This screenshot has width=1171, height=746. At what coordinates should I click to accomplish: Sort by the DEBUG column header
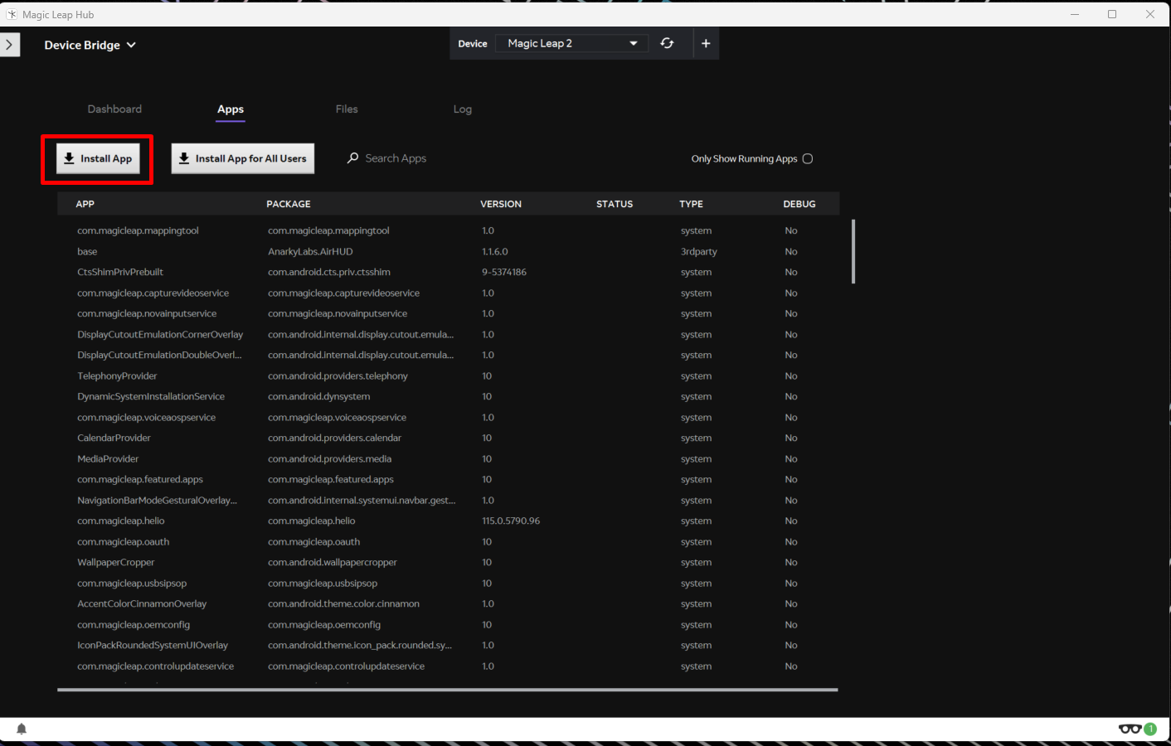pos(799,204)
